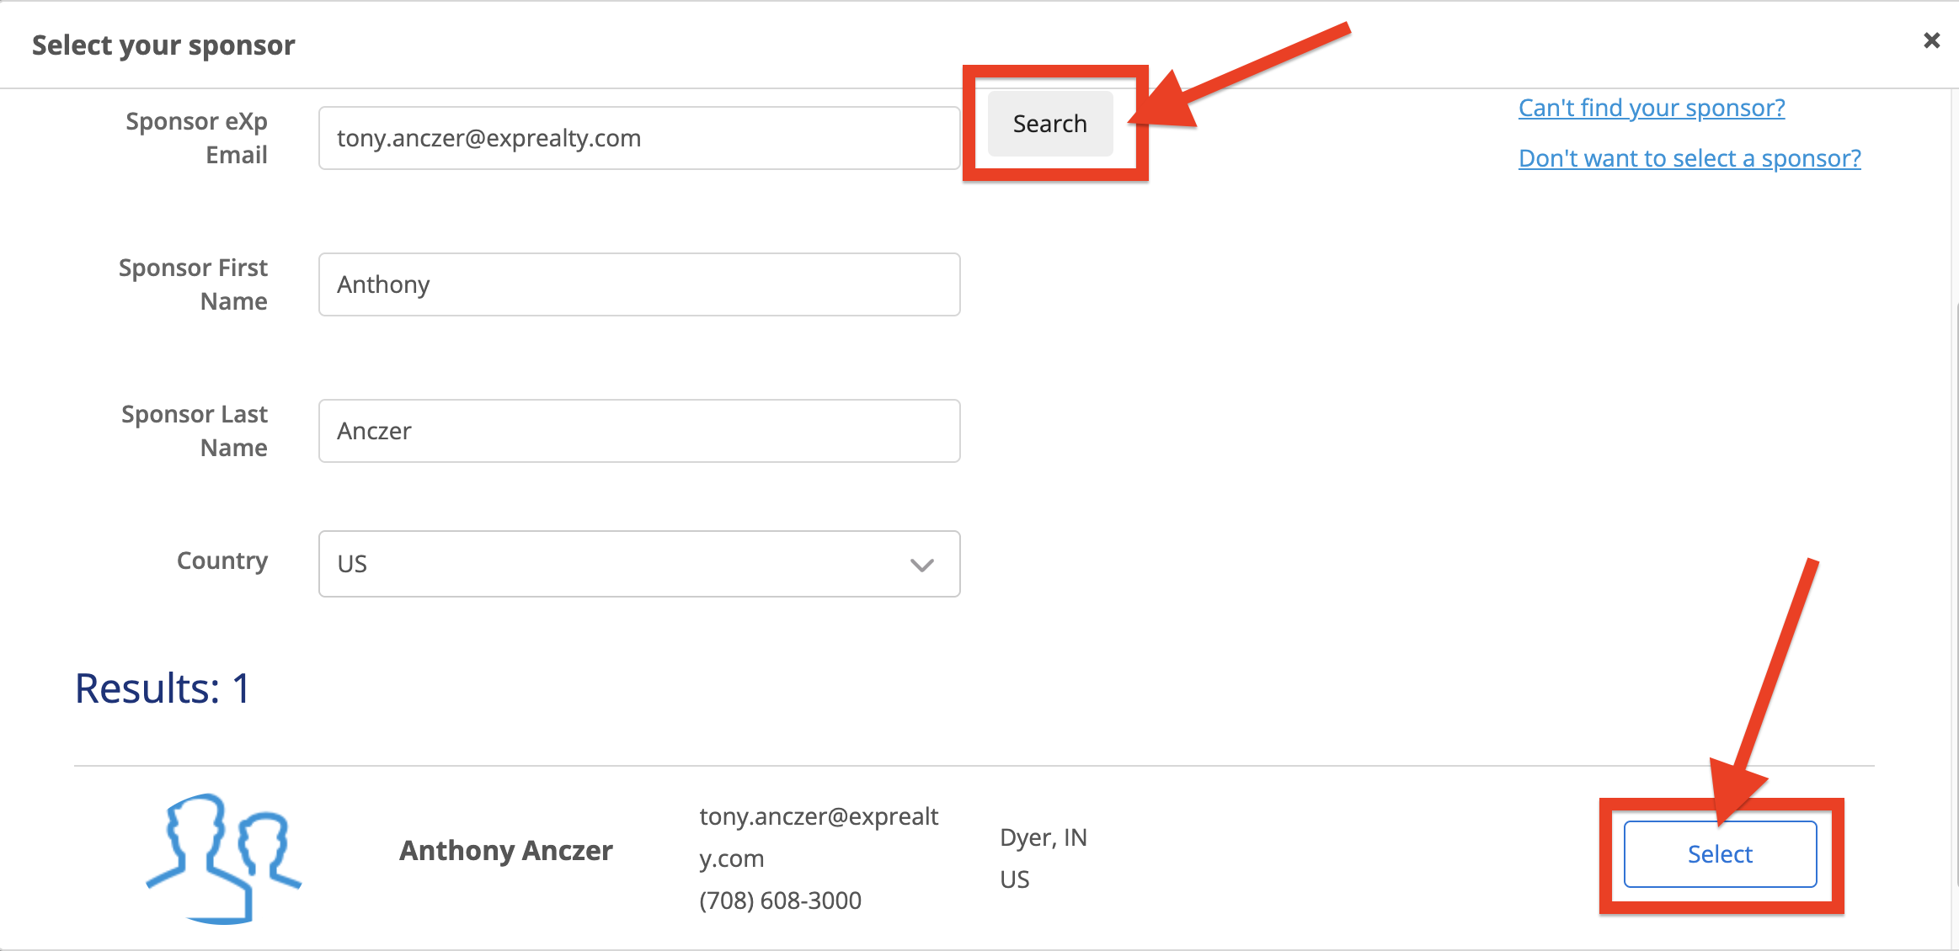Click the "Select your sponsor" dialog title

click(x=163, y=45)
